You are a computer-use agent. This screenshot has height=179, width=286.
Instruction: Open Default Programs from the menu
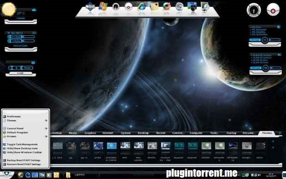tap(16, 132)
